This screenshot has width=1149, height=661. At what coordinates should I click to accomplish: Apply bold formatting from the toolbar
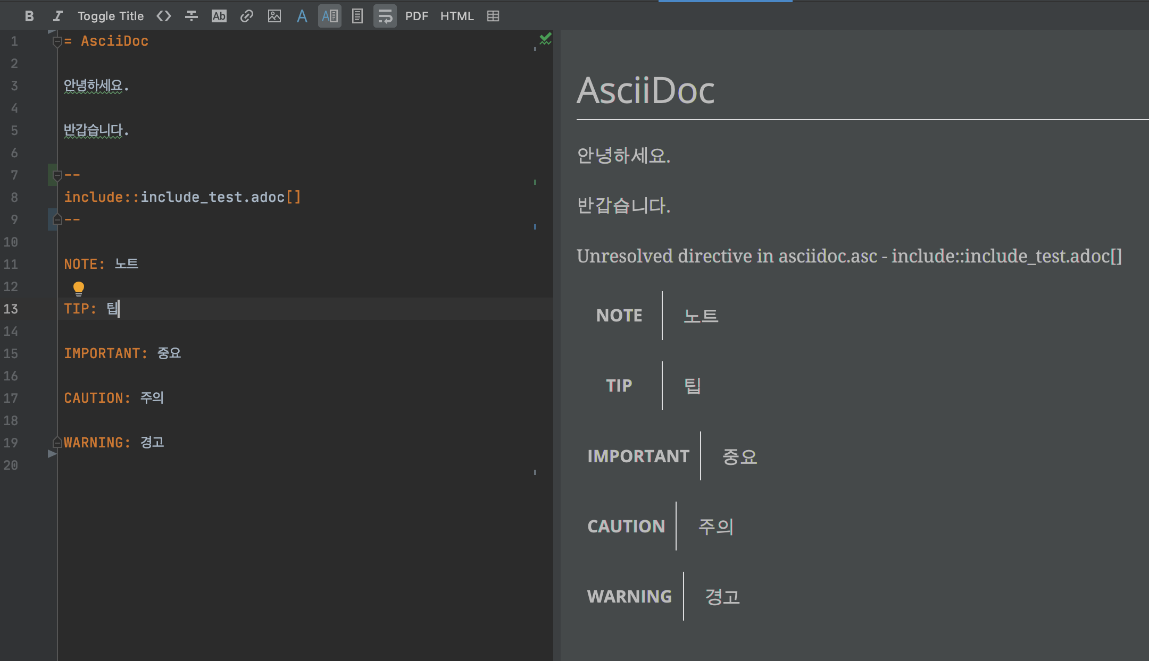[x=29, y=16]
